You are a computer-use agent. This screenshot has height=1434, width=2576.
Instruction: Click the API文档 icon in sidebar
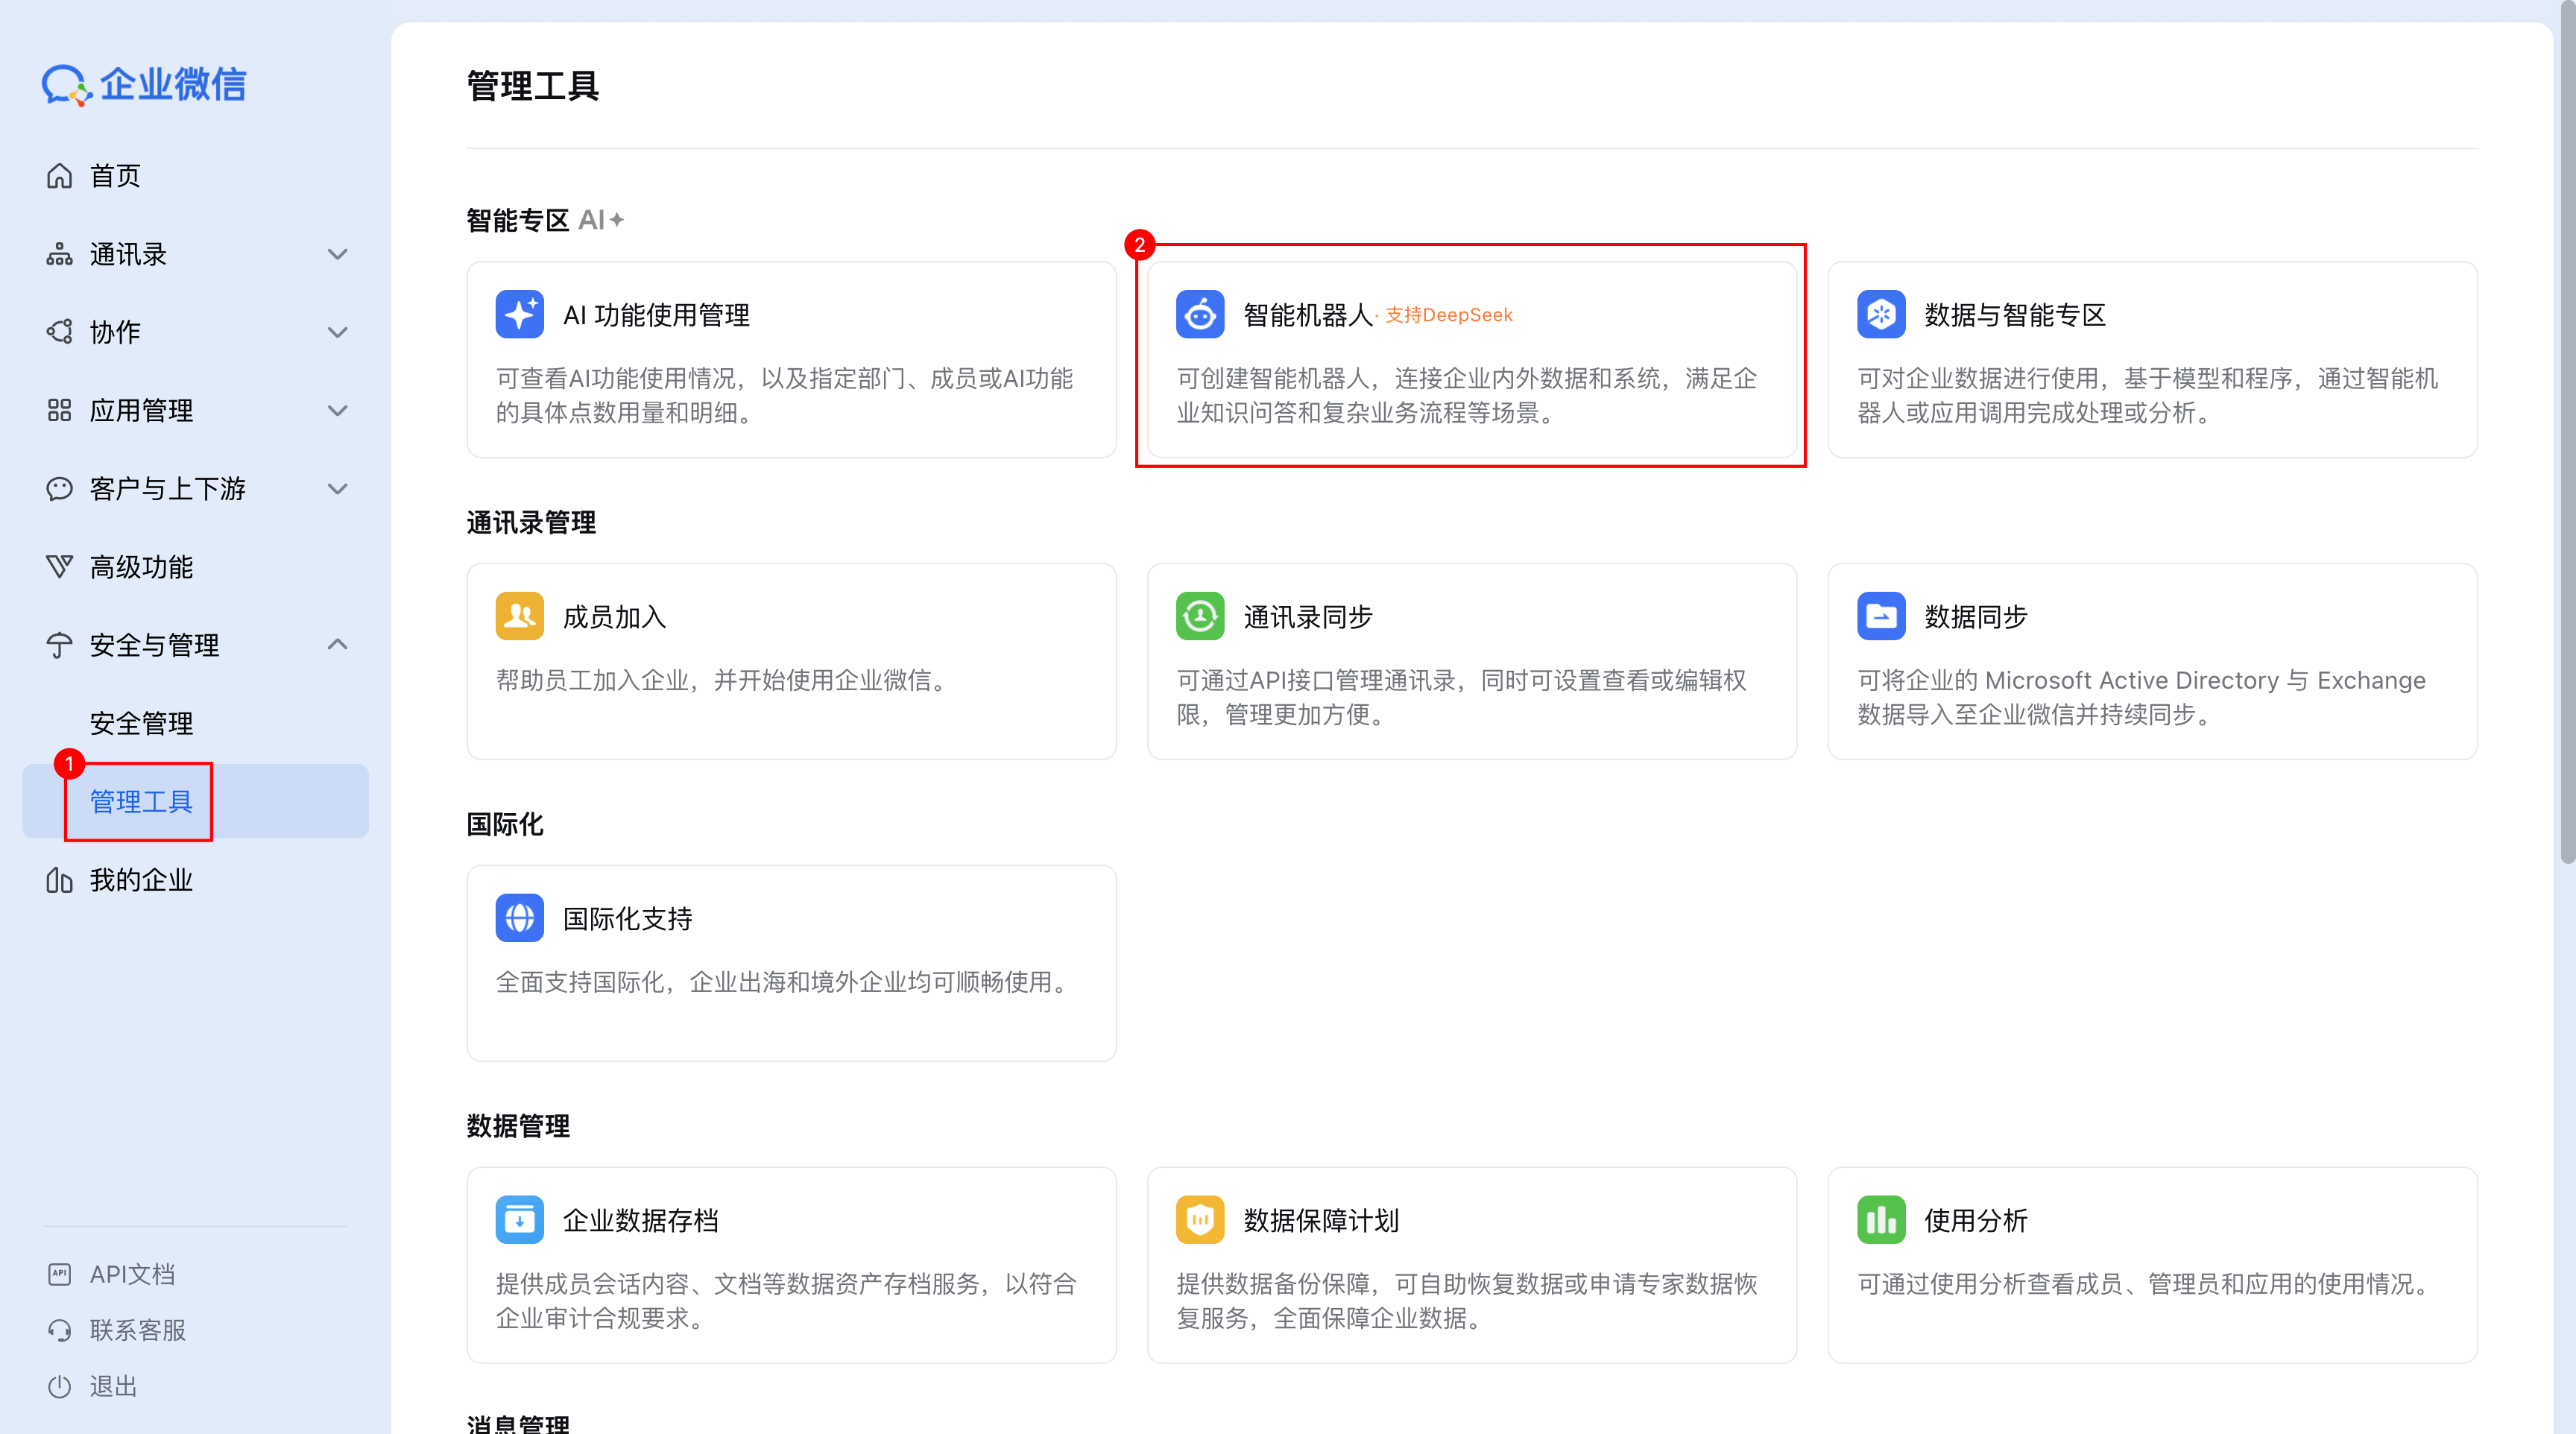coord(59,1274)
